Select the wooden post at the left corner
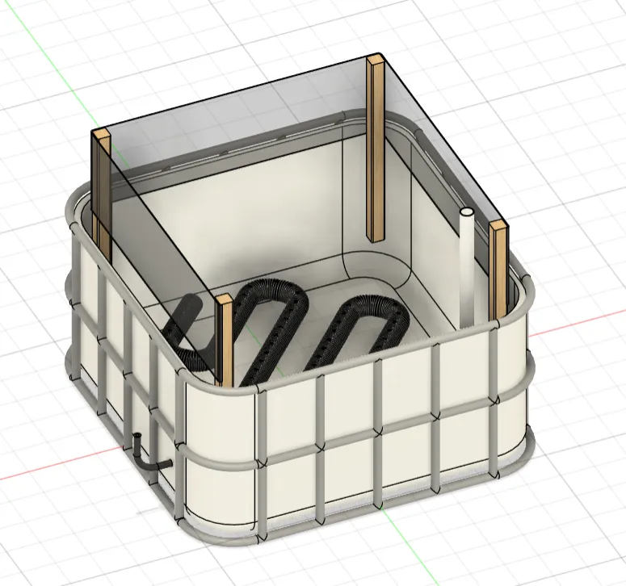Screen dimensions: 626x586 (x=101, y=195)
